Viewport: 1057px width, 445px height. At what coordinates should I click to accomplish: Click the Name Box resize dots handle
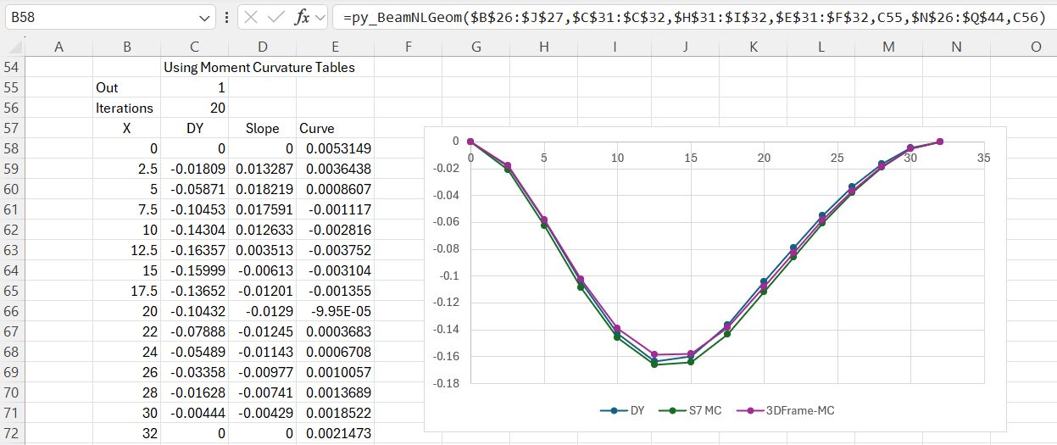coord(227,18)
